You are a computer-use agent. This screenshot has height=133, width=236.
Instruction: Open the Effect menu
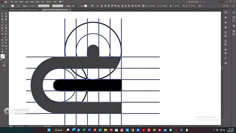coord(37,2)
